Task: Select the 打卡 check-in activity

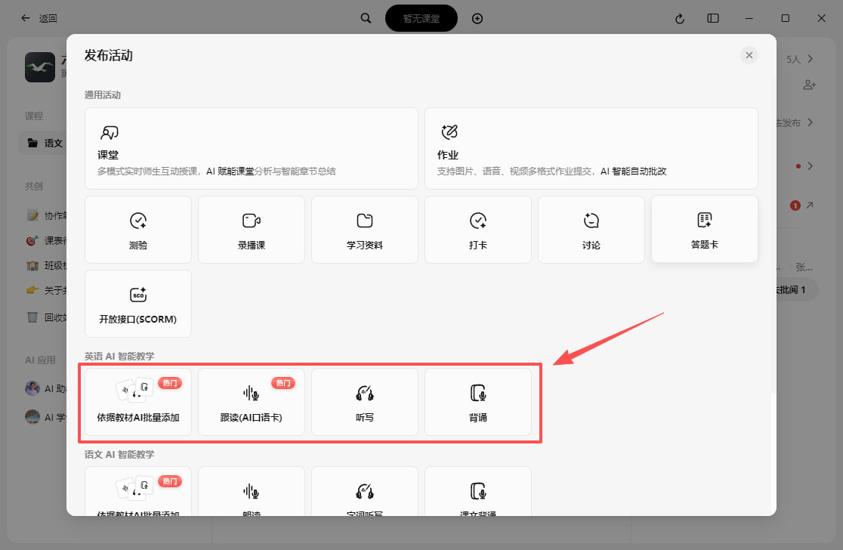Action: click(x=478, y=230)
